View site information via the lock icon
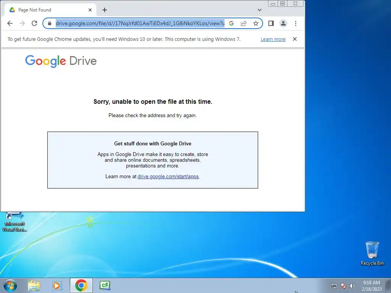 click(x=50, y=23)
